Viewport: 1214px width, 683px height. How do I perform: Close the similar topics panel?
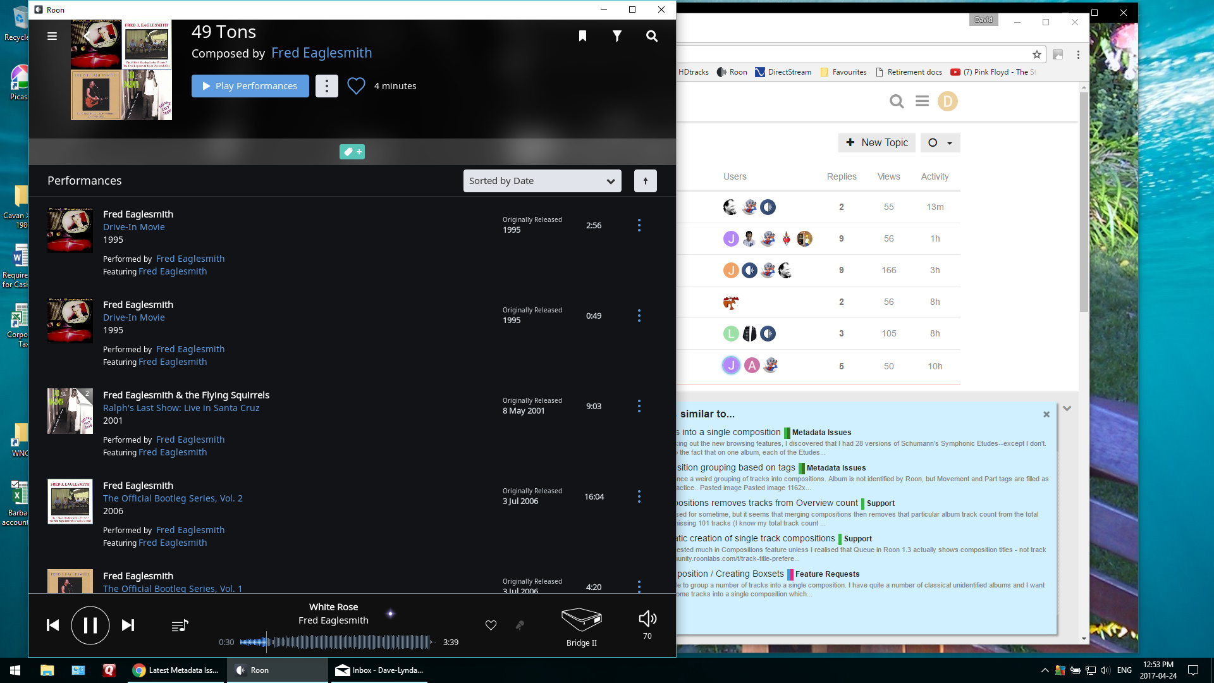1046,414
